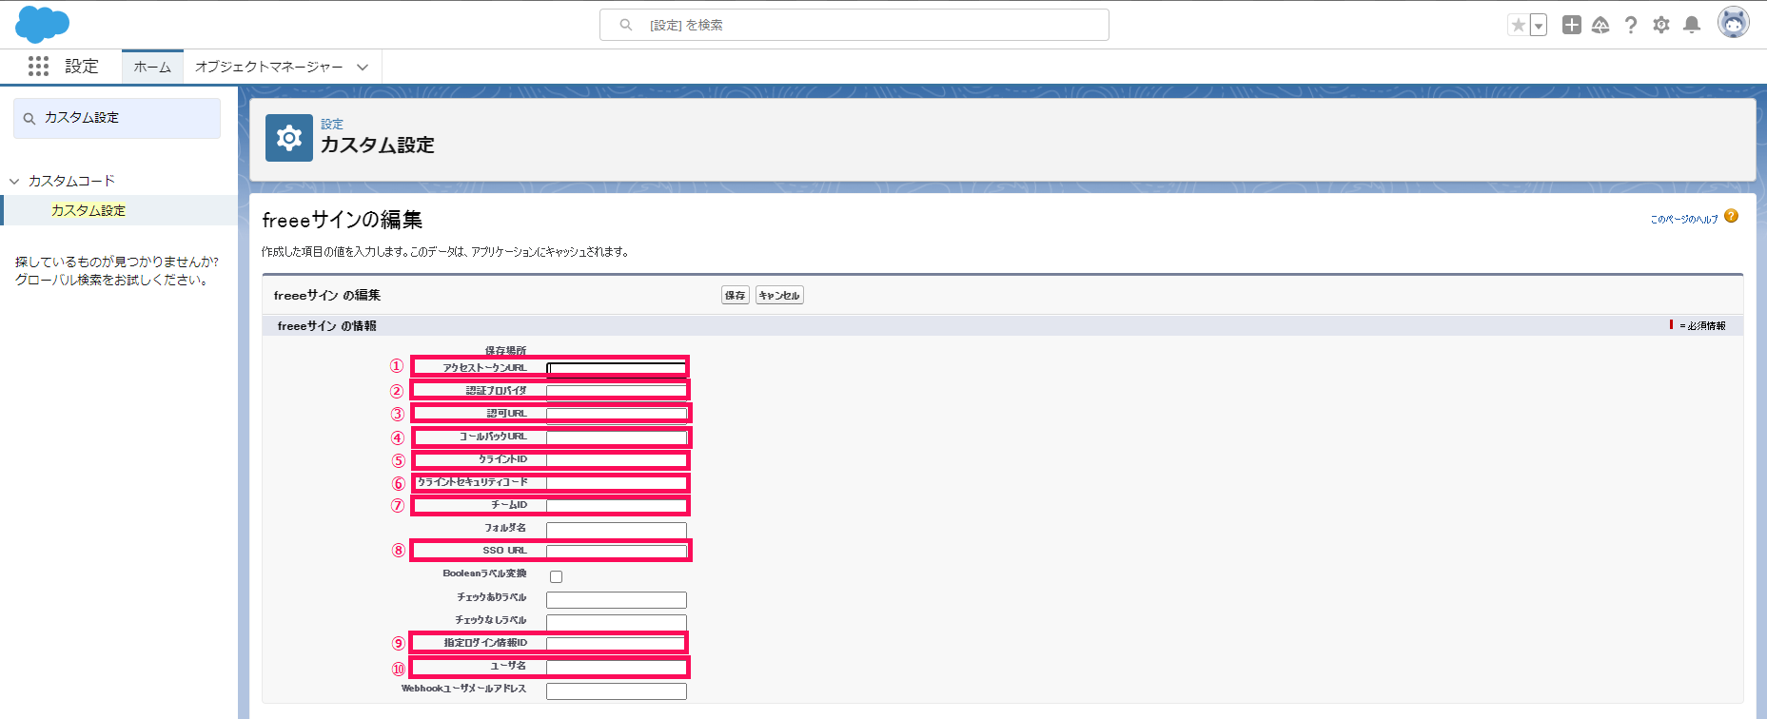The height and width of the screenshot is (719, 1767).
Task: Click the orange help icon beside page help
Action: [x=1731, y=216]
